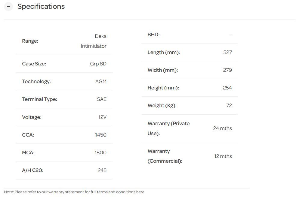
Task: Collapse the Specifications section with minus icon
Action: click(x=8, y=7)
